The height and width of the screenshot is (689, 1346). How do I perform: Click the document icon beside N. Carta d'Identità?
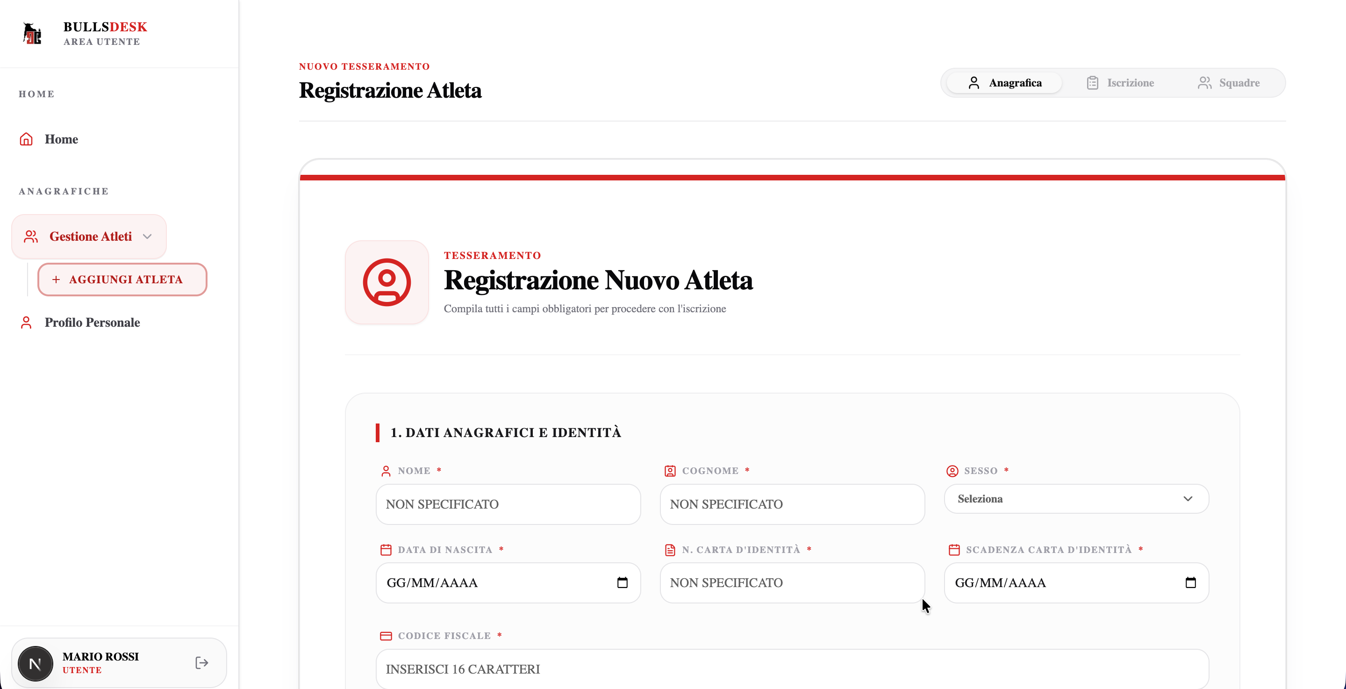pyautogui.click(x=670, y=550)
